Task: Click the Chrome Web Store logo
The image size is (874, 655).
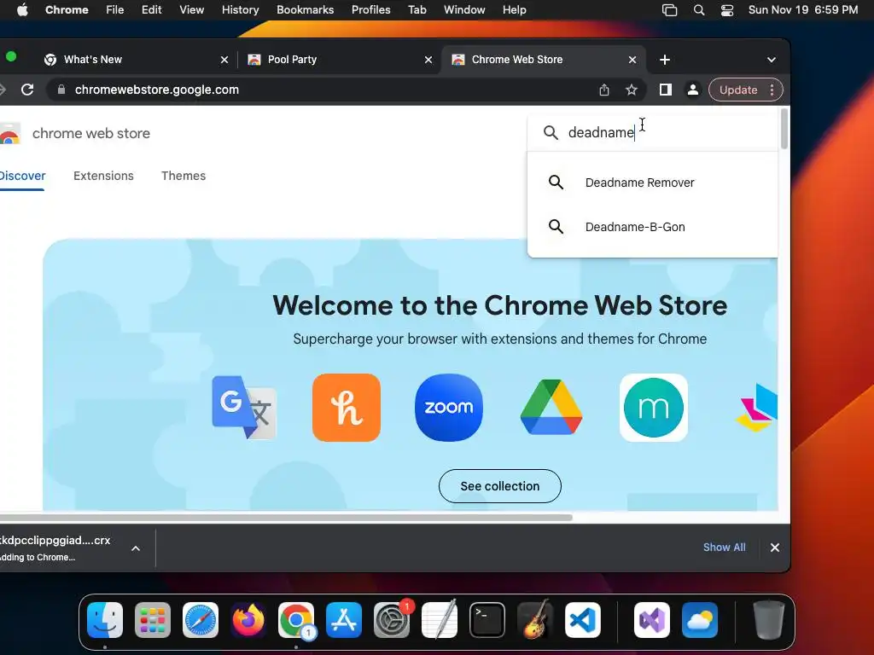Action: pos(9,134)
